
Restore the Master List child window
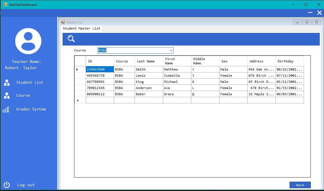[307, 22]
